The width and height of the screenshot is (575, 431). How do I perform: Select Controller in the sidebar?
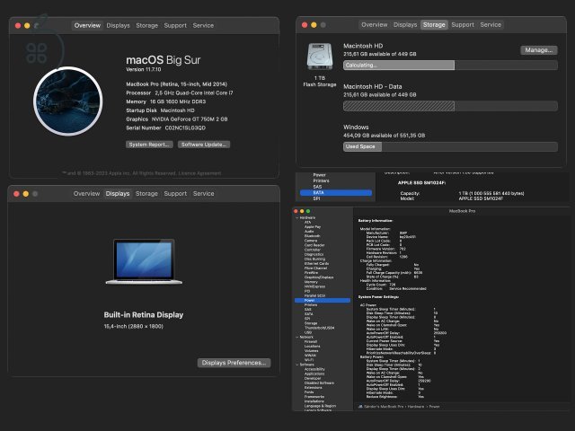click(312, 250)
